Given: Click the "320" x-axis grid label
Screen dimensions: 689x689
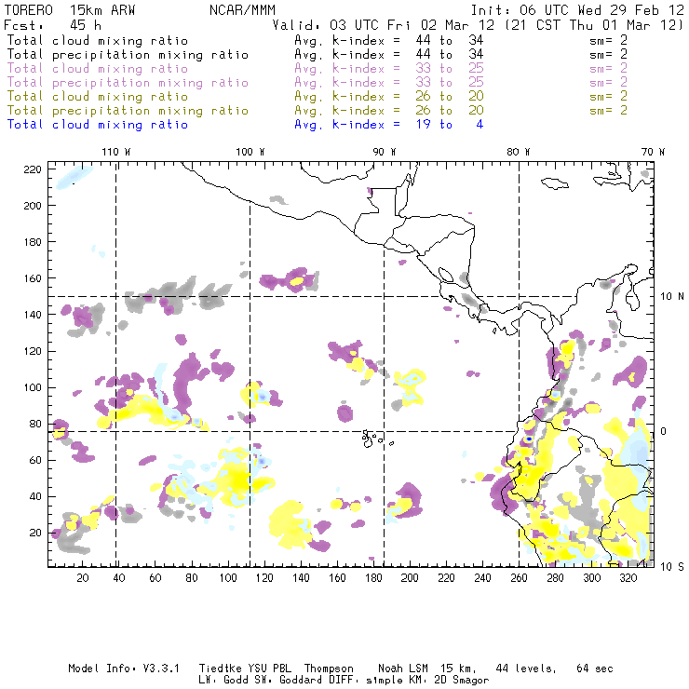Looking at the screenshot, I should [628, 578].
